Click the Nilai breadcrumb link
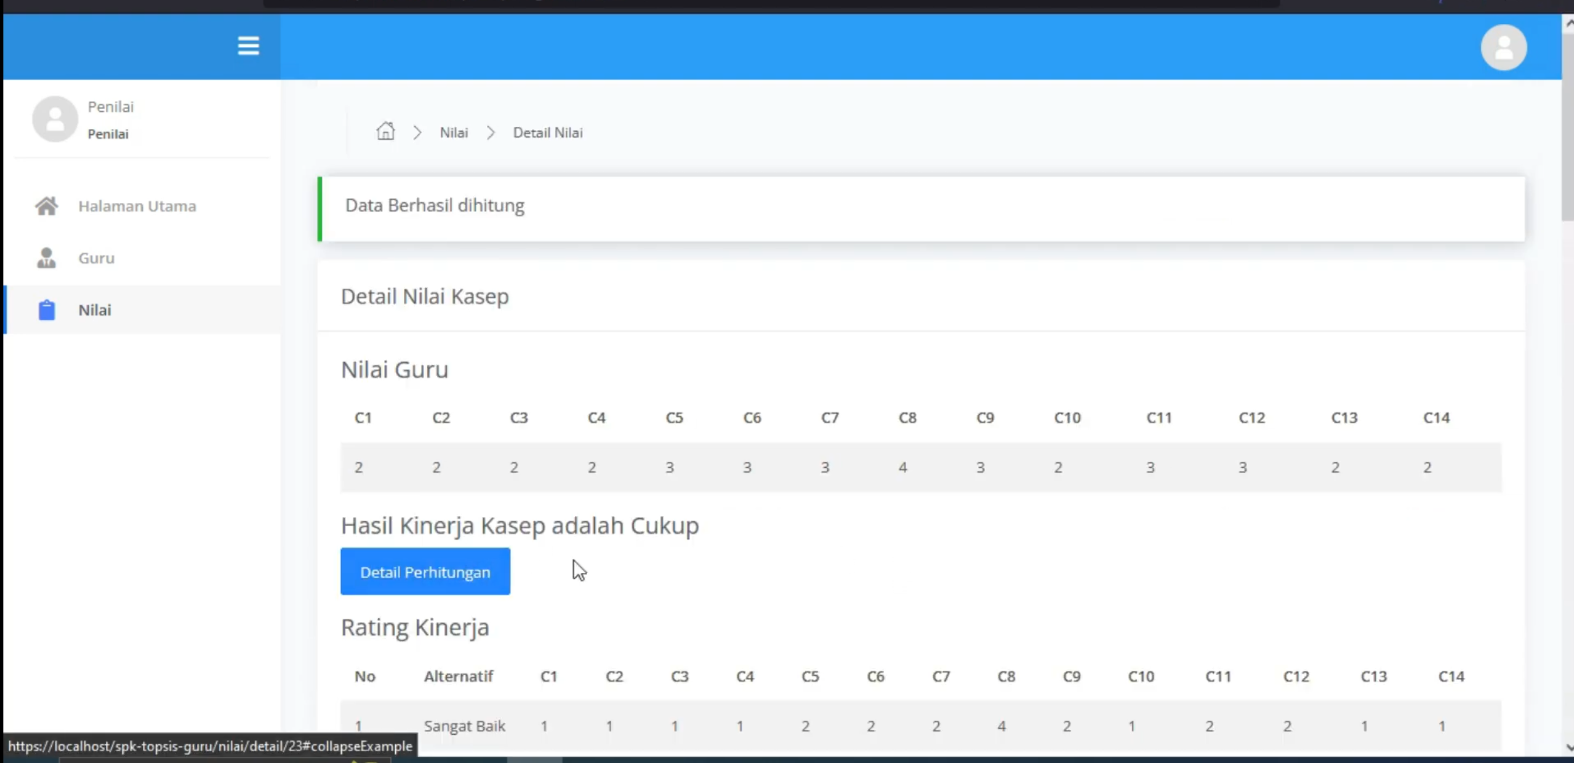 454,132
